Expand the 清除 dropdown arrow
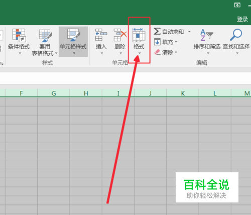Viewport: 251px width, 215px height. point(176,52)
